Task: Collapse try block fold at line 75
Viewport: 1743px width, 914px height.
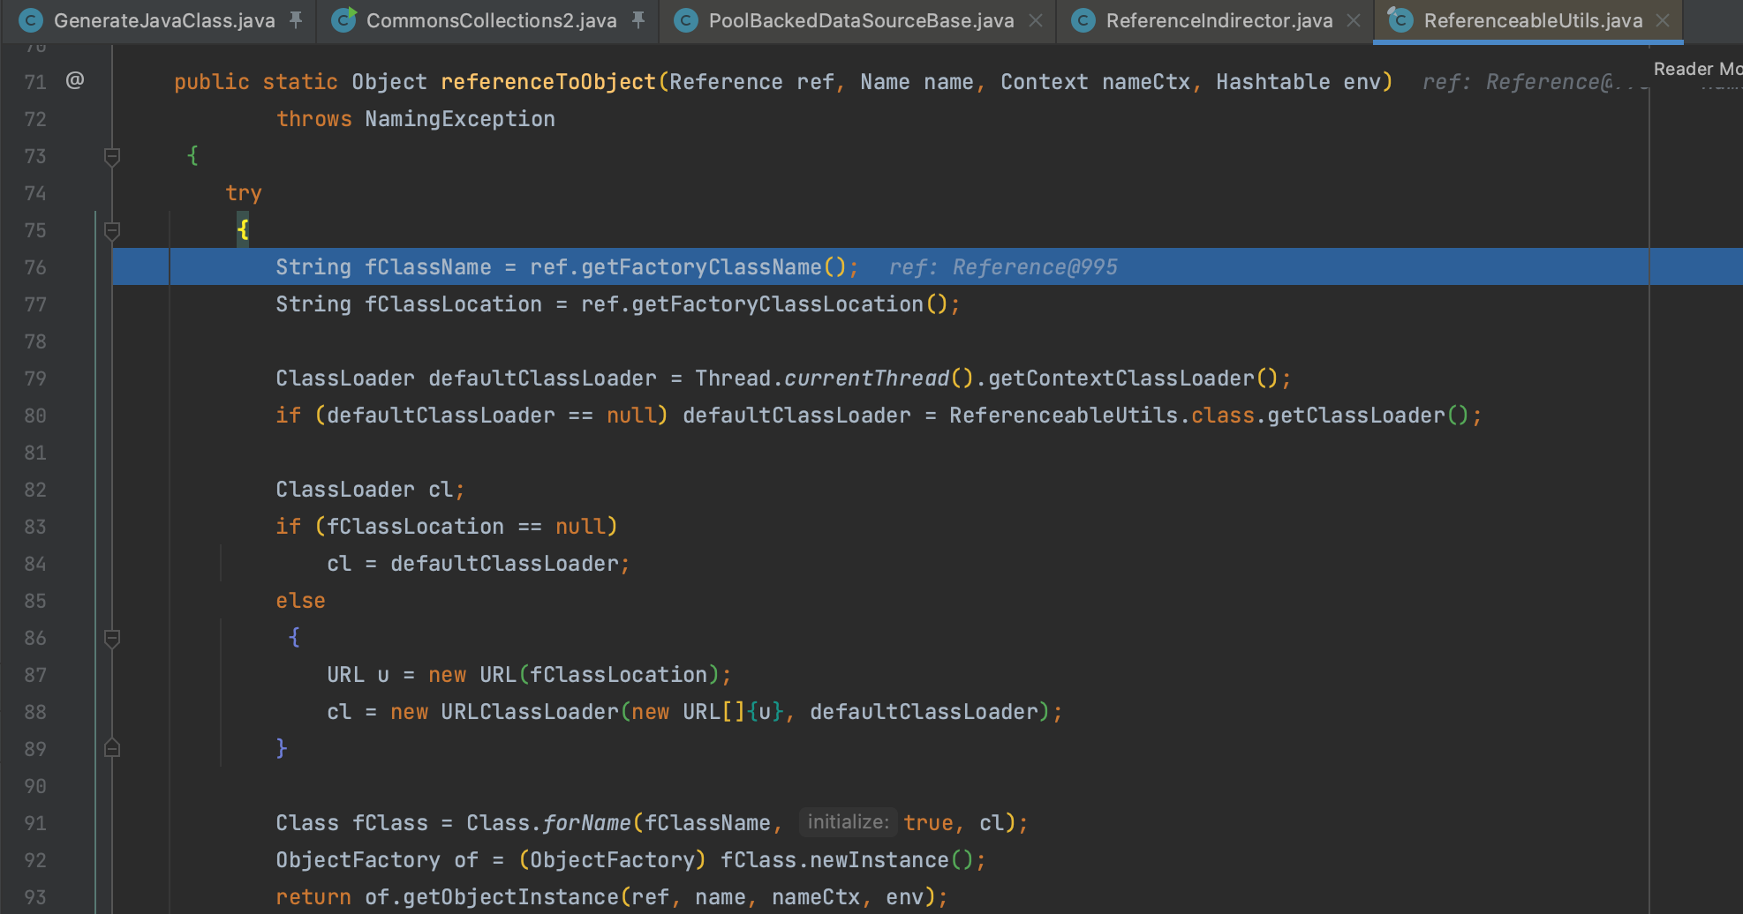Action: coord(112,231)
